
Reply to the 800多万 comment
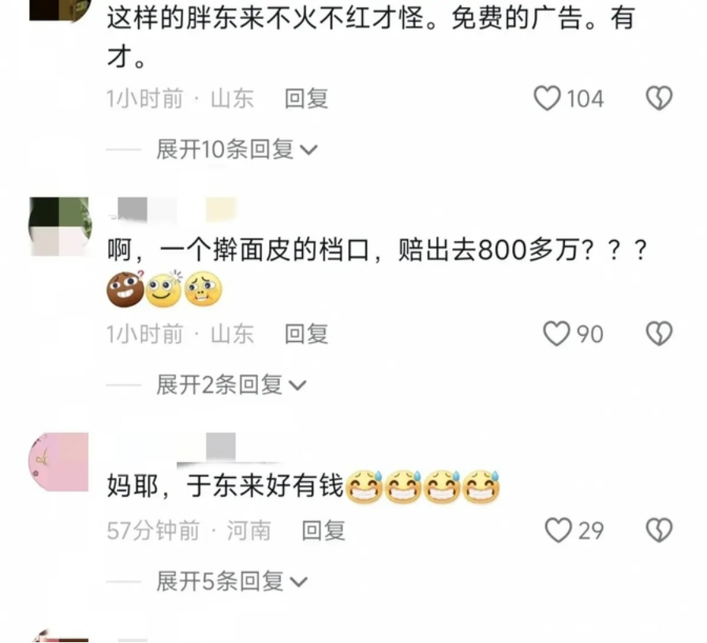[x=306, y=333]
